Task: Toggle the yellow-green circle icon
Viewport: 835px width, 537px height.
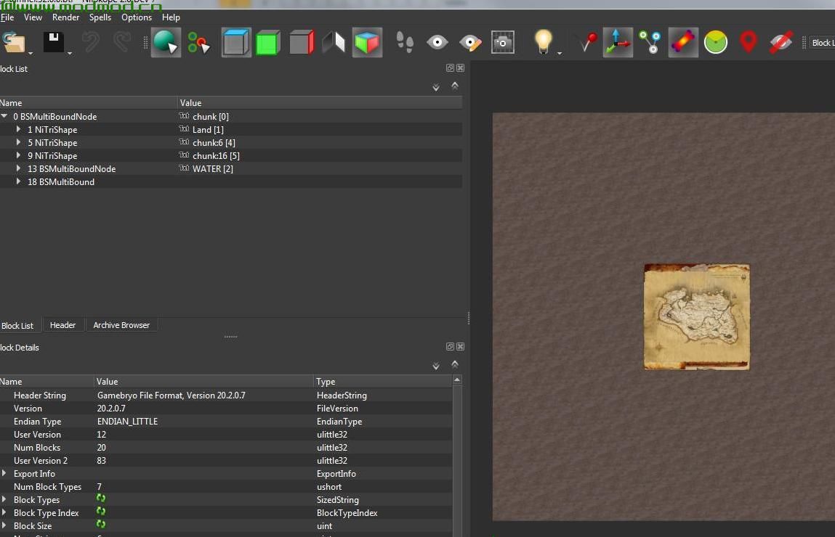Action: 716,43
